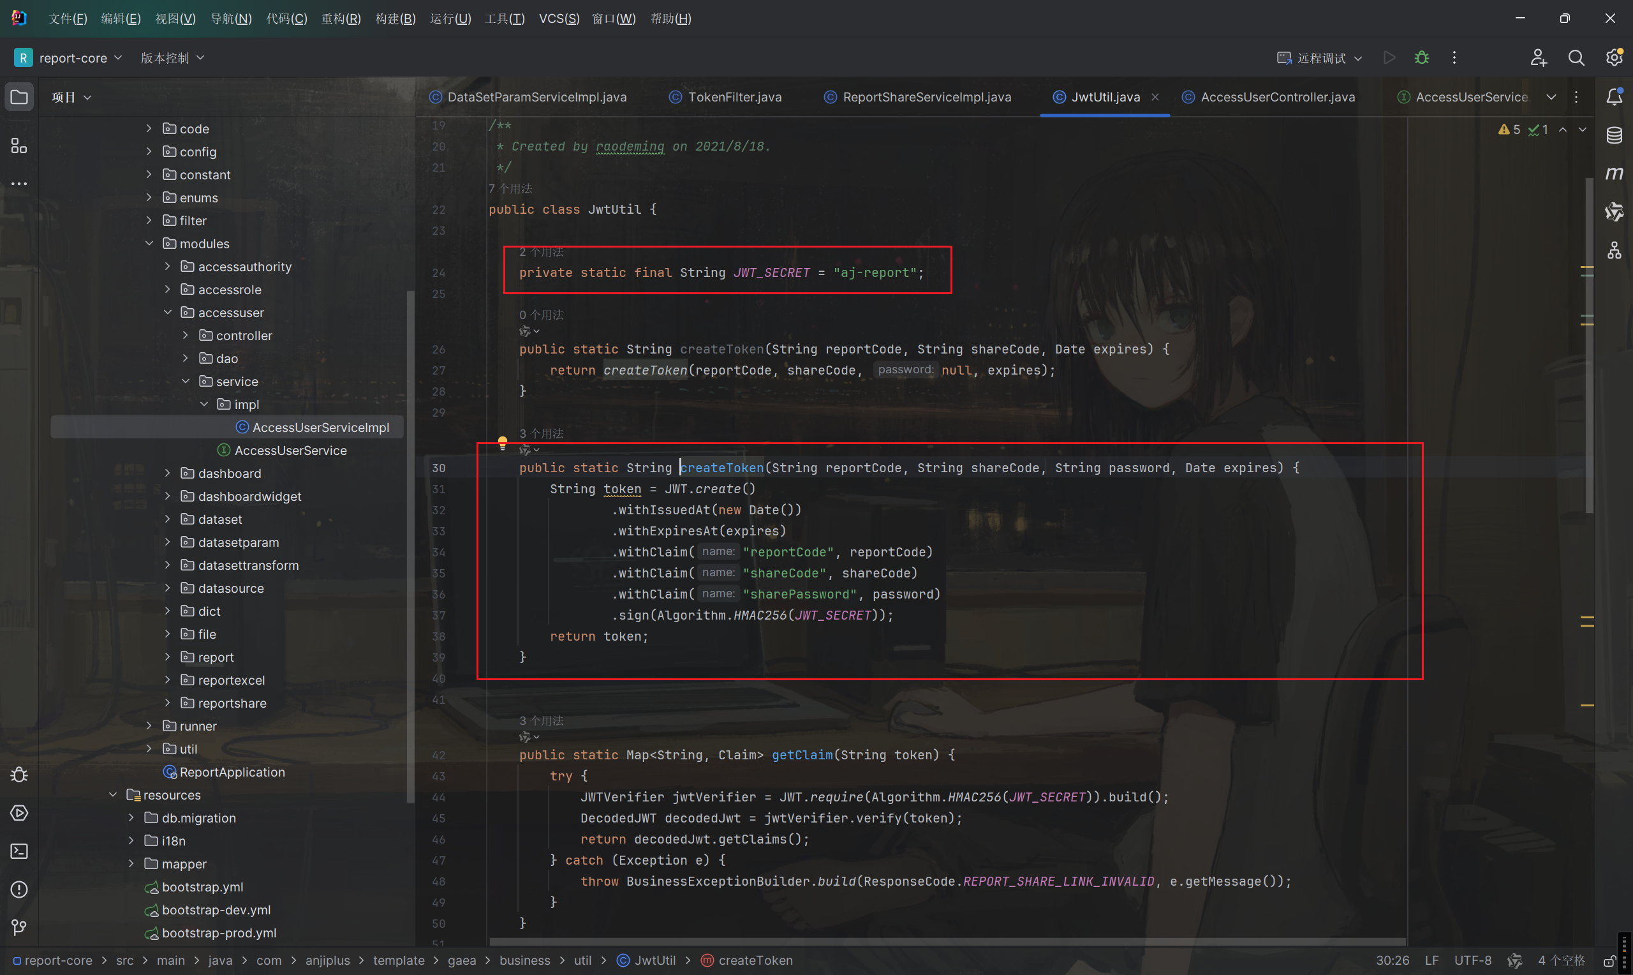Switch to ReportShareServiceImpl.java tab
This screenshot has height=975, width=1633.
click(917, 97)
